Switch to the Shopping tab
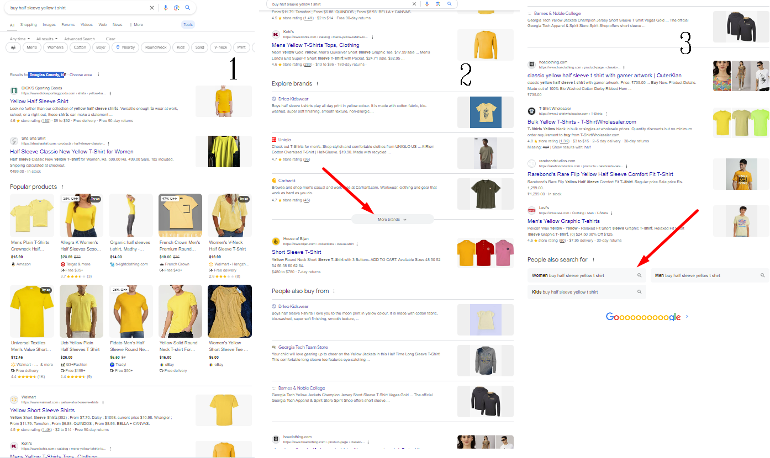770x458 pixels. 29,25
